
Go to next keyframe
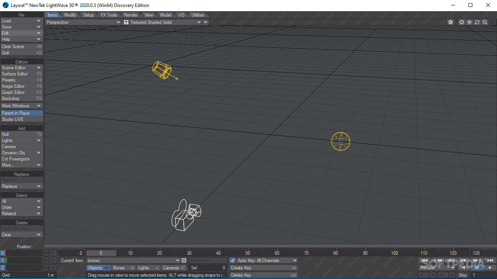(x=477, y=261)
